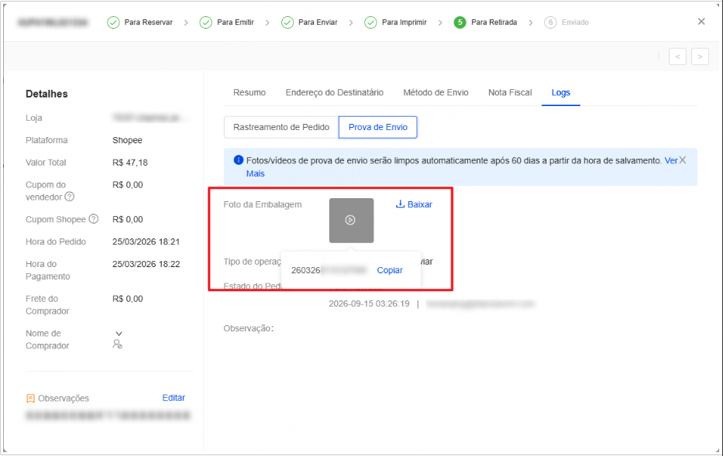
Task: Play the packaging video thumbnail
Action: pos(351,221)
